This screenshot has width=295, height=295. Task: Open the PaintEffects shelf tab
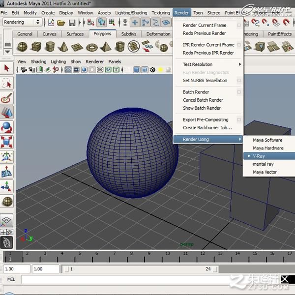tap(280, 34)
